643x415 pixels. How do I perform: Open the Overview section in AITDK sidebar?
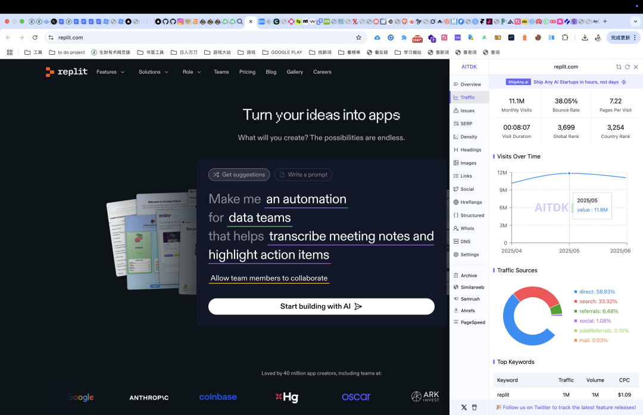point(467,84)
